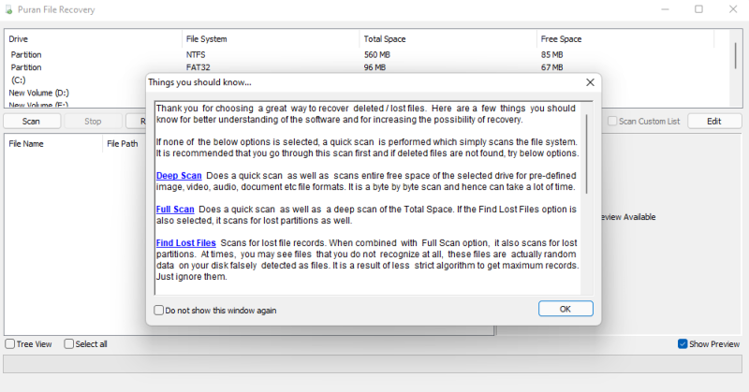Maximize the Puran File Recovery window
The image size is (749, 392).
click(698, 9)
